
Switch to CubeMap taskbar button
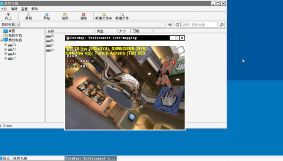[x=90, y=158]
